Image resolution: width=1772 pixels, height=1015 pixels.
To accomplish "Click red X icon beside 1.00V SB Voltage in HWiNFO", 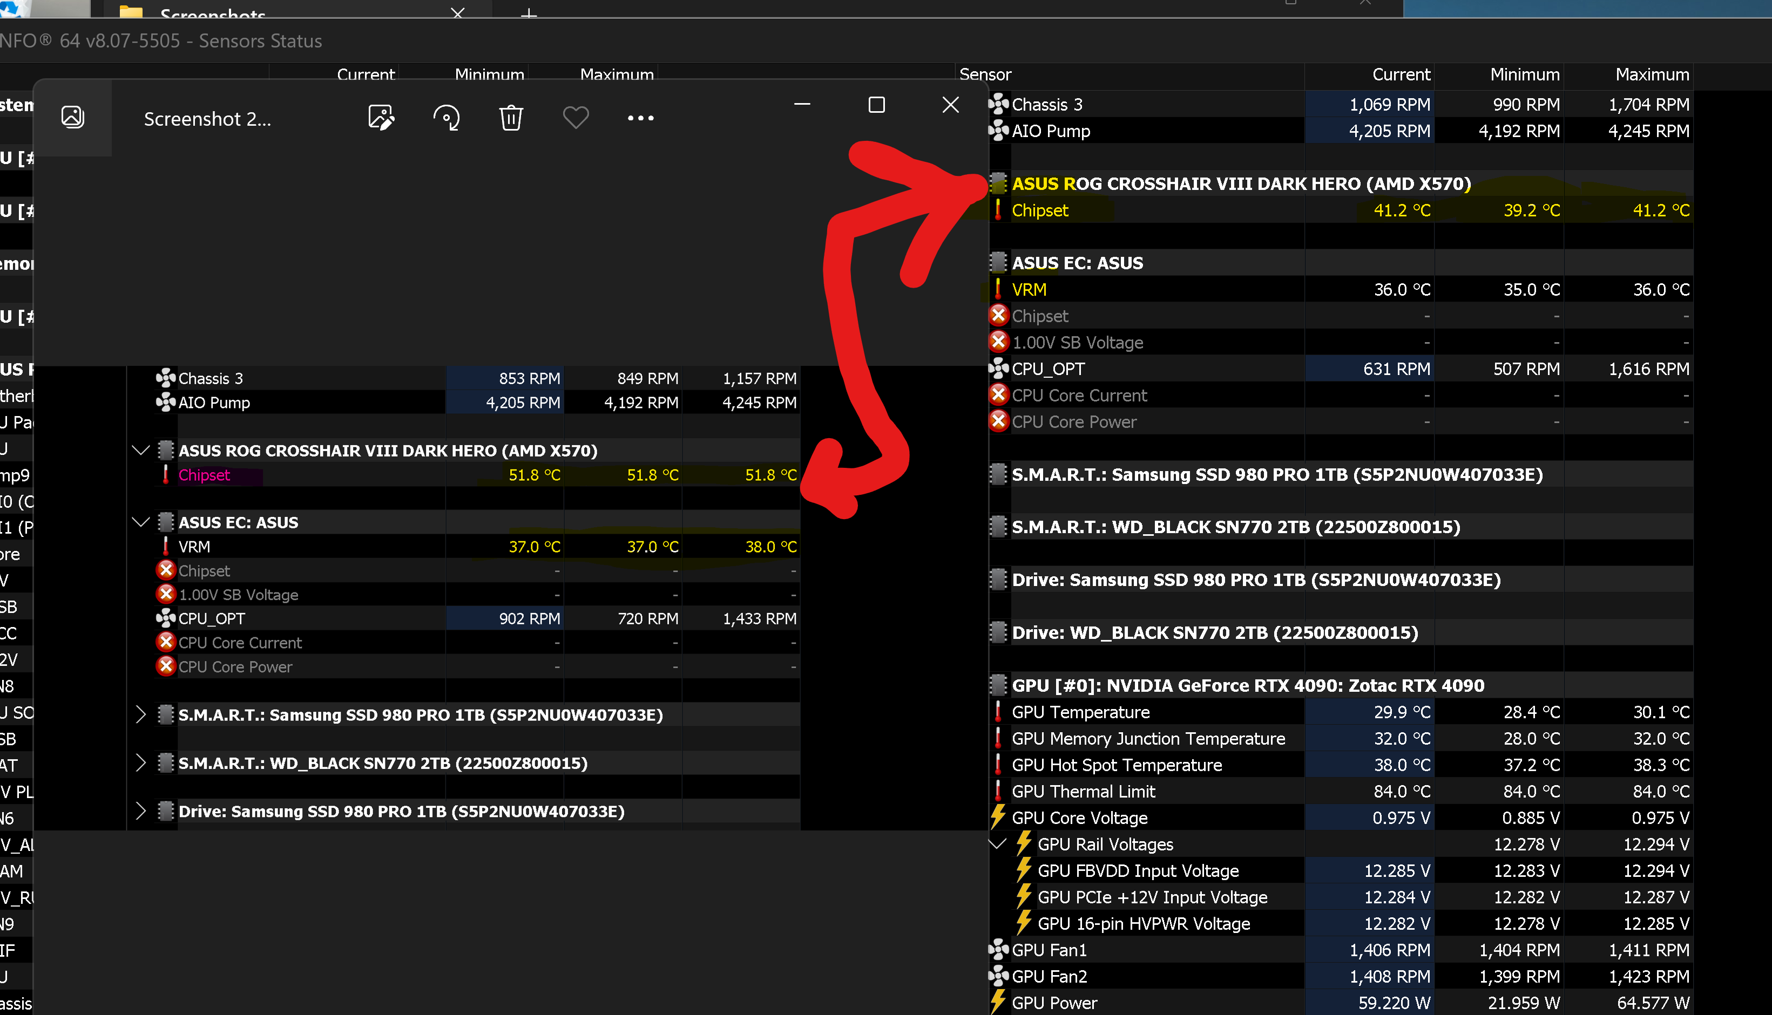I will pyautogui.click(x=999, y=342).
